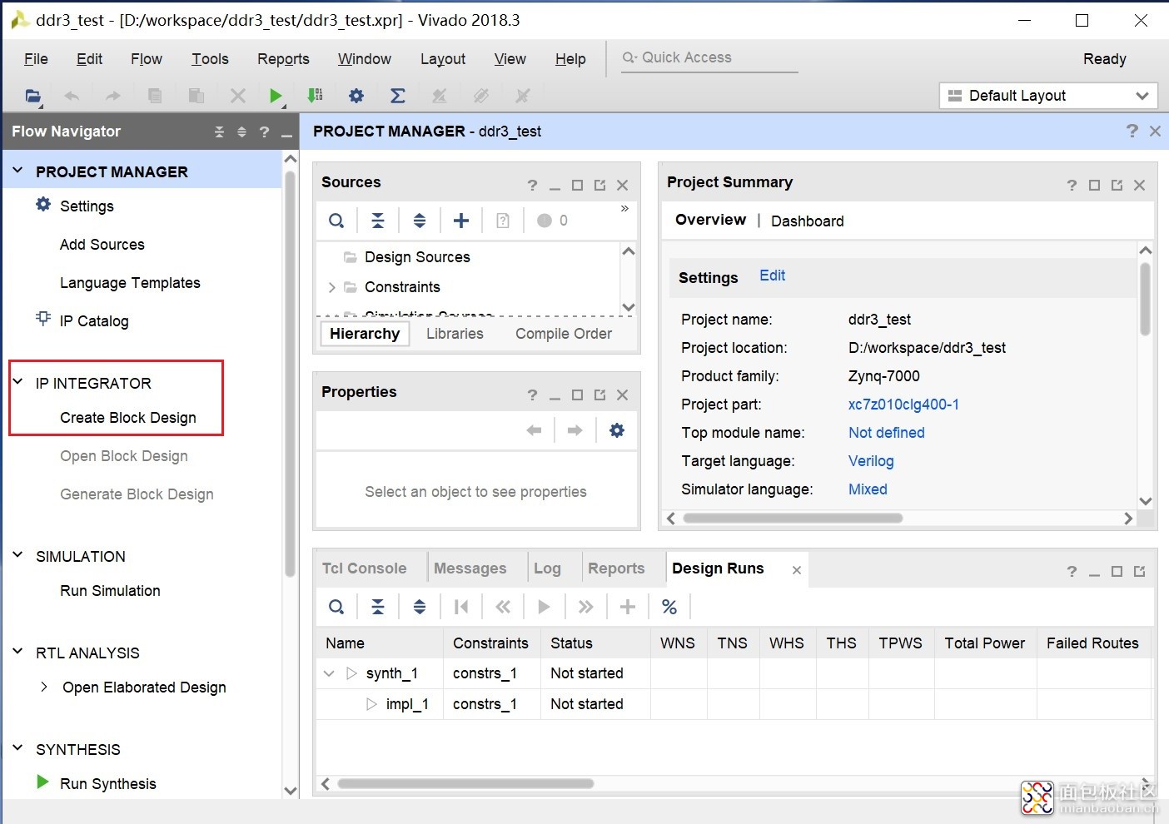Search in the Sources panel

coord(336,221)
